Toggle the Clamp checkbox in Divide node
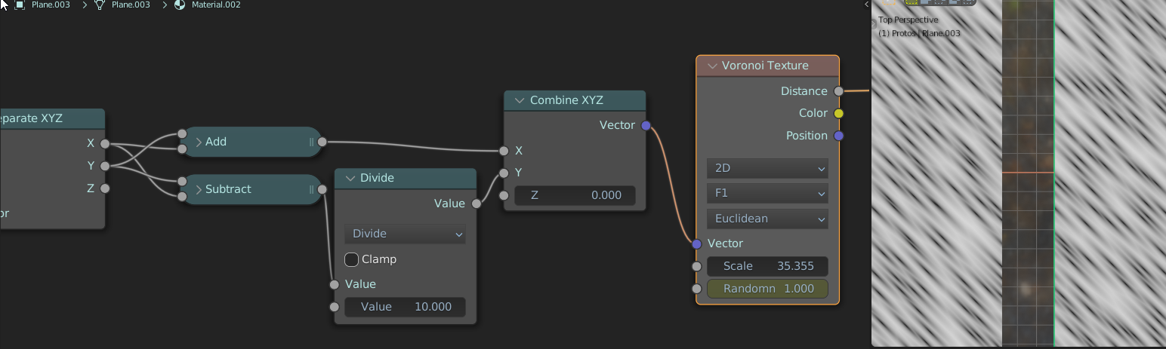The height and width of the screenshot is (349, 1166). pos(352,259)
